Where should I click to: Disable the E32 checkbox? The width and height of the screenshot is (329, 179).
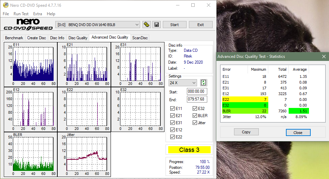point(195,108)
